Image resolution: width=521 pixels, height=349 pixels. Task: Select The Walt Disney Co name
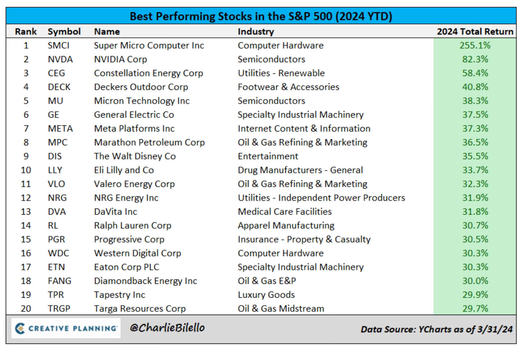tap(135, 156)
